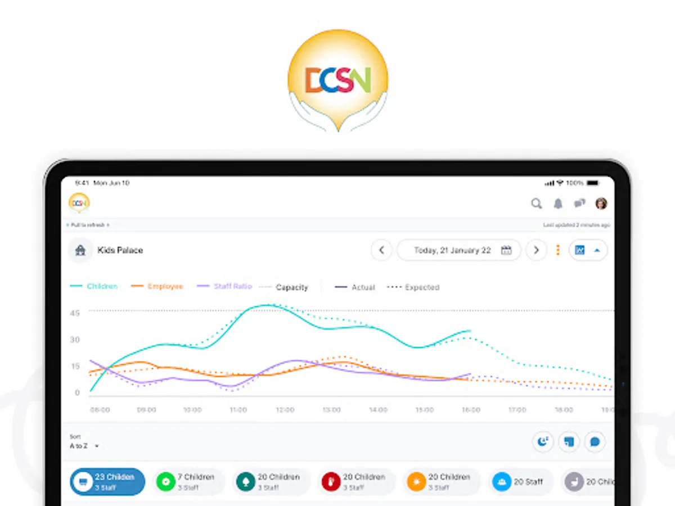Image resolution: width=675 pixels, height=506 pixels.
Task: Click the 16:00 time label on chart axis
Action: [x=471, y=410]
